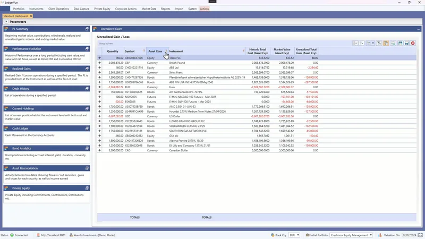
Task: Click the export to Excel icon
Action: pyautogui.click(x=393, y=44)
